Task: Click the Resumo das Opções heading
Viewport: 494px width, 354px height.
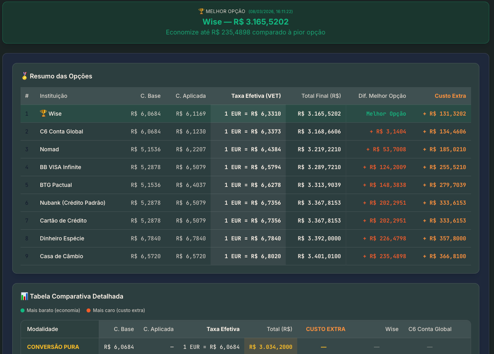Action: point(61,76)
